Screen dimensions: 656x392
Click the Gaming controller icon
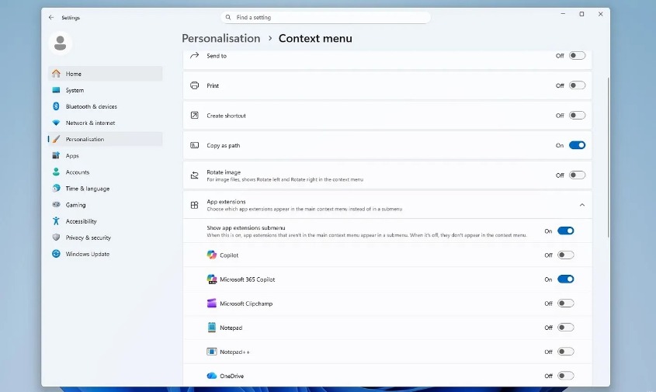(56, 205)
